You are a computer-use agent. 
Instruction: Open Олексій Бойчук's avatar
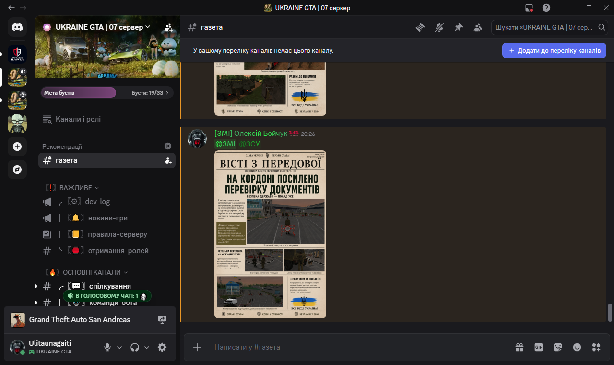click(x=197, y=139)
